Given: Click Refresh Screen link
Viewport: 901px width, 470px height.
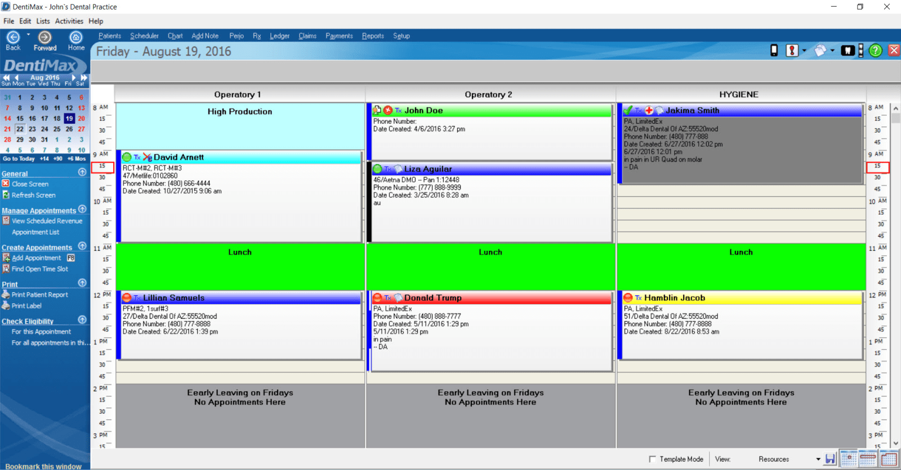Looking at the screenshot, I should pos(34,195).
